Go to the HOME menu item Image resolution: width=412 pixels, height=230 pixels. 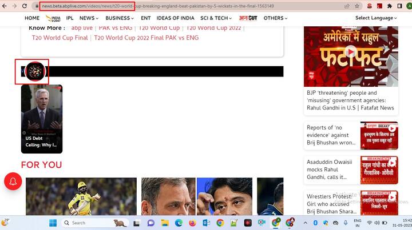click(x=32, y=18)
